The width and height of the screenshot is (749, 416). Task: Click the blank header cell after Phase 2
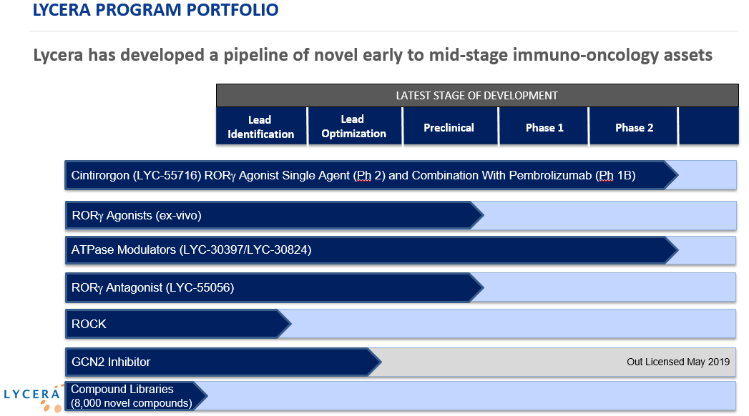tap(708, 127)
